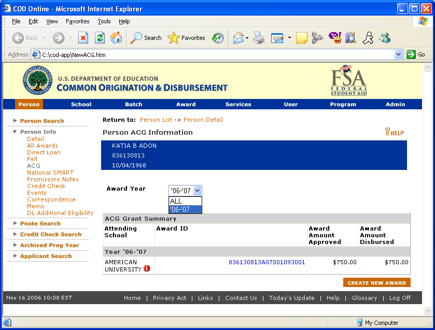This screenshot has width=435, height=330.
Task: Click the Promissory Notes sidebar link
Action: 53,179
